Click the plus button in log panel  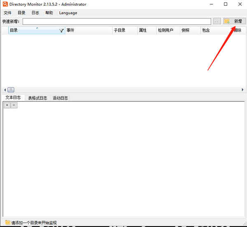pyautogui.click(x=7, y=105)
